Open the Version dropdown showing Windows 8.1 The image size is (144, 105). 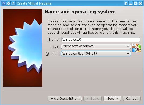point(96,53)
